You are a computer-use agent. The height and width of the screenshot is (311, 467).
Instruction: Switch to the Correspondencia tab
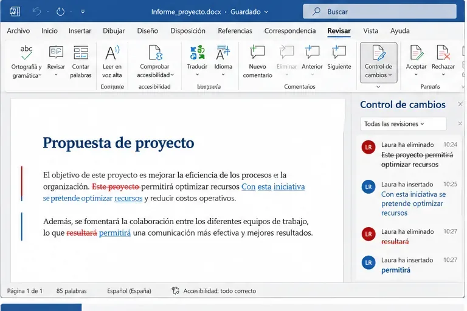[x=290, y=30]
